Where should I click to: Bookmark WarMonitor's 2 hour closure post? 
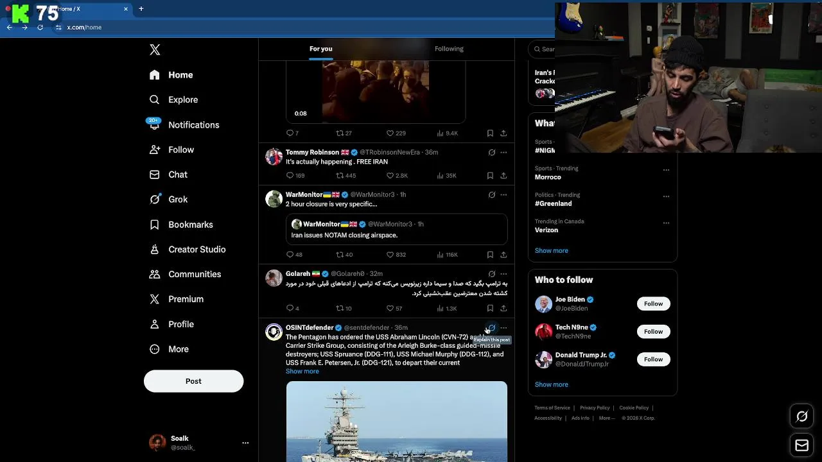[x=490, y=255]
